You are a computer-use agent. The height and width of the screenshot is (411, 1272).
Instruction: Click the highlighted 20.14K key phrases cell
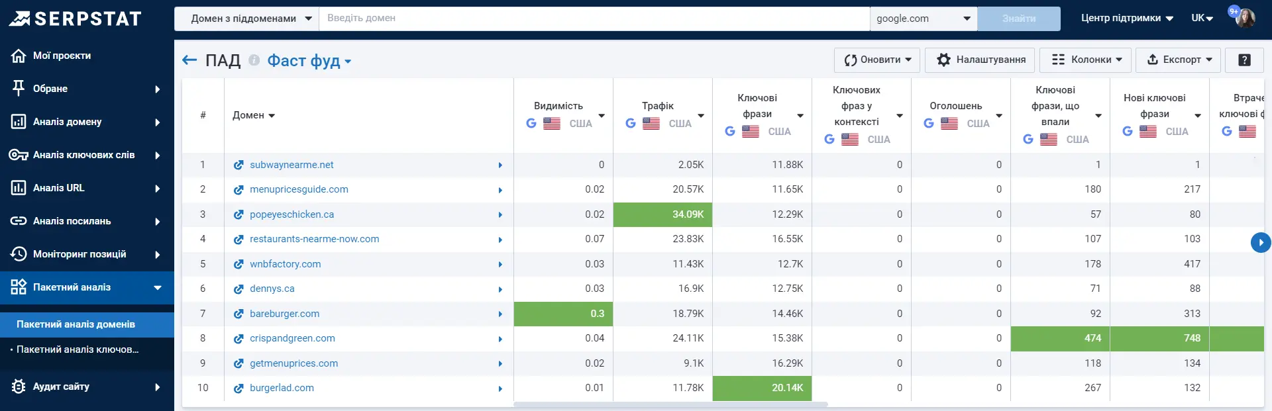click(x=762, y=388)
